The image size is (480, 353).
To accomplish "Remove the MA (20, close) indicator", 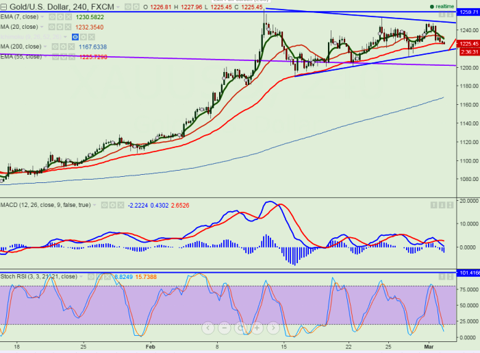I will tap(68, 27).
